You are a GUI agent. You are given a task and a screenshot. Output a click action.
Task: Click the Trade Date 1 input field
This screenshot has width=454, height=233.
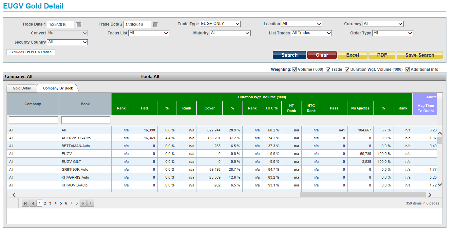[x=61, y=25]
